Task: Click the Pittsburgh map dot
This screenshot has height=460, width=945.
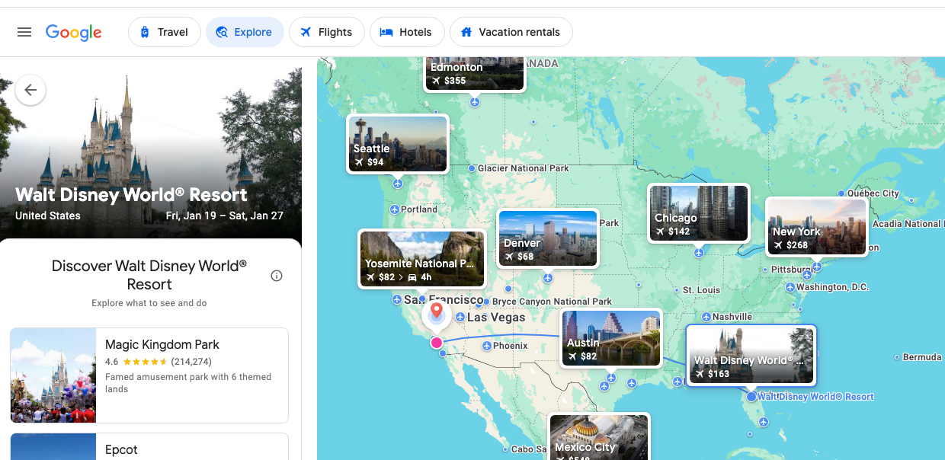Action: tap(765, 270)
